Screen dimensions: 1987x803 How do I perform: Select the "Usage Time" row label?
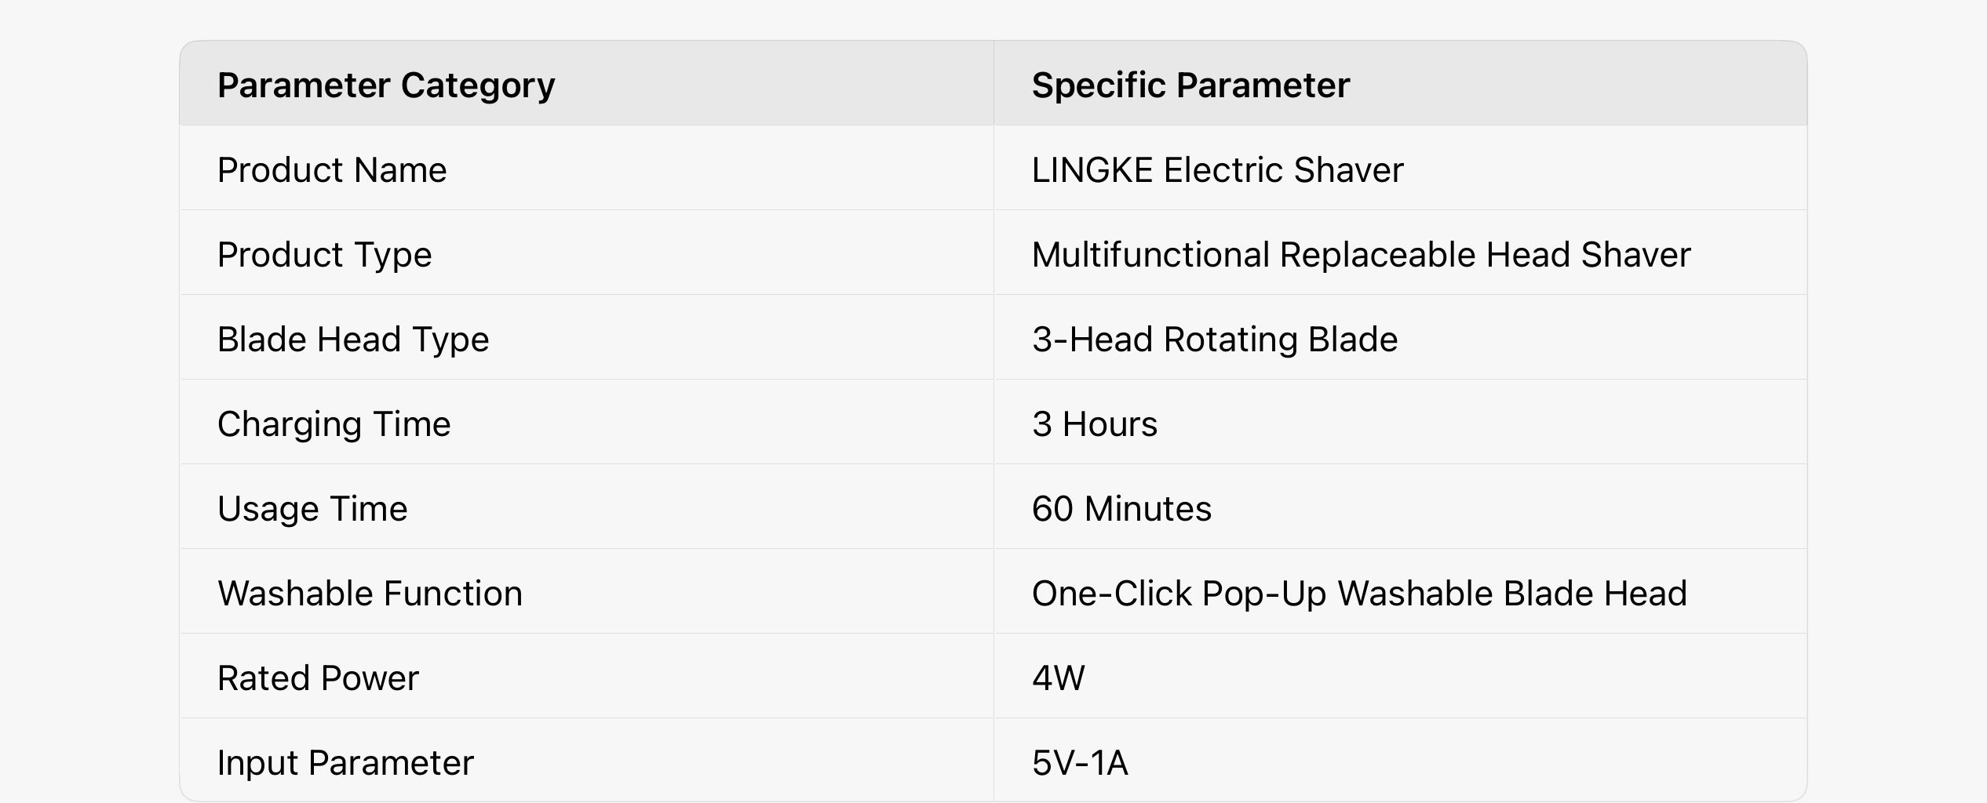tap(312, 509)
